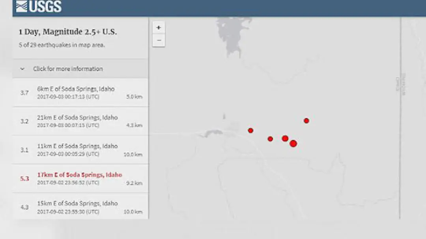Click the '1 Day, Magnitude 2.5+ U.S.' heading
Image resolution: width=426 pixels, height=239 pixels.
click(68, 32)
